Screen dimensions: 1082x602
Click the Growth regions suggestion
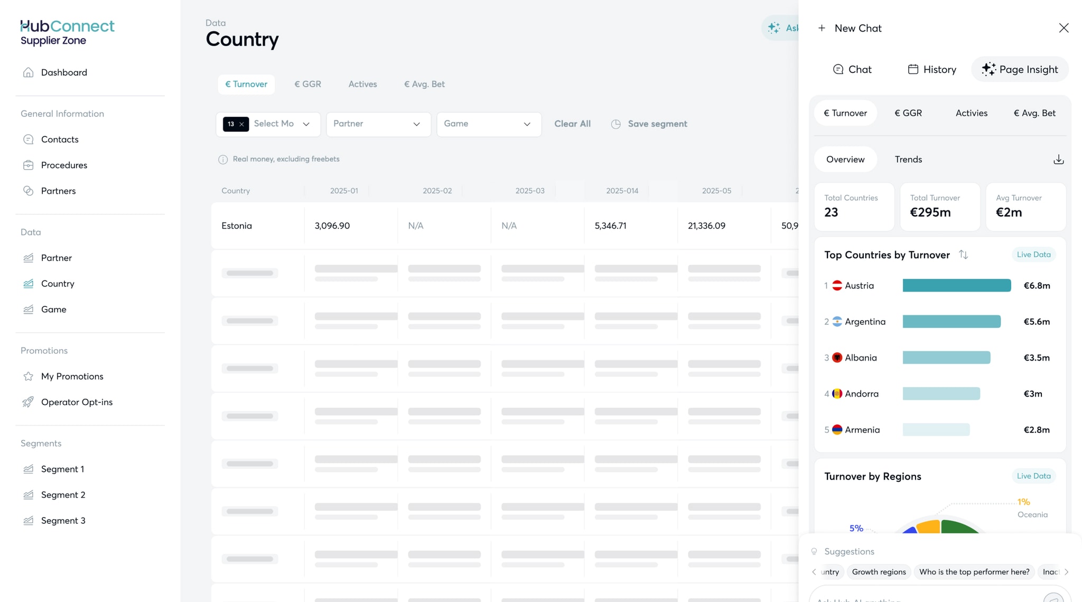pyautogui.click(x=879, y=572)
